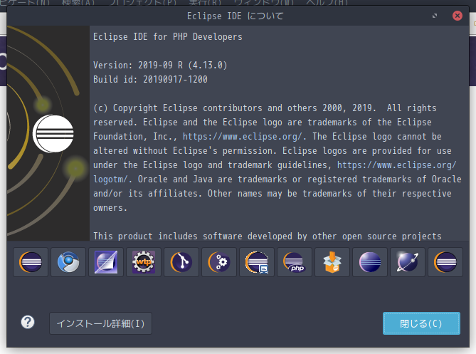Open the WTP gear feature icon
476x354 pixels.
click(x=144, y=262)
